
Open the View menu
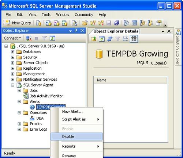[x=32, y=15]
